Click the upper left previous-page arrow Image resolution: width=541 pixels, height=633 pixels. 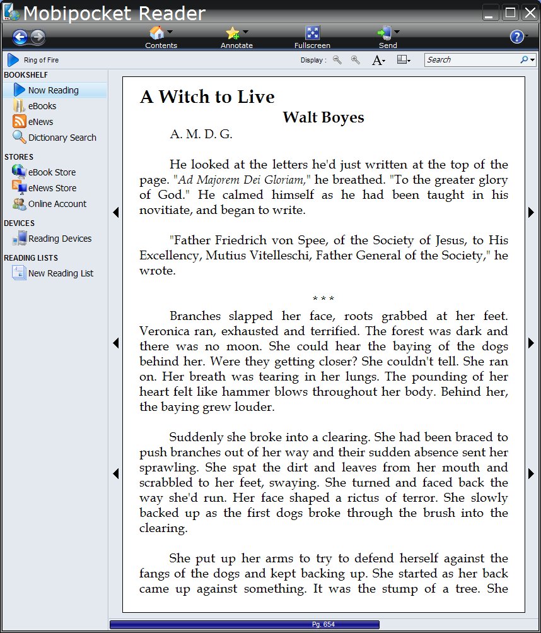116,212
